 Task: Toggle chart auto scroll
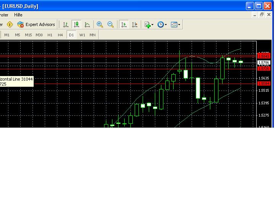124,24
